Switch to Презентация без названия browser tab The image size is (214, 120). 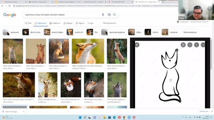(x=67, y=2)
